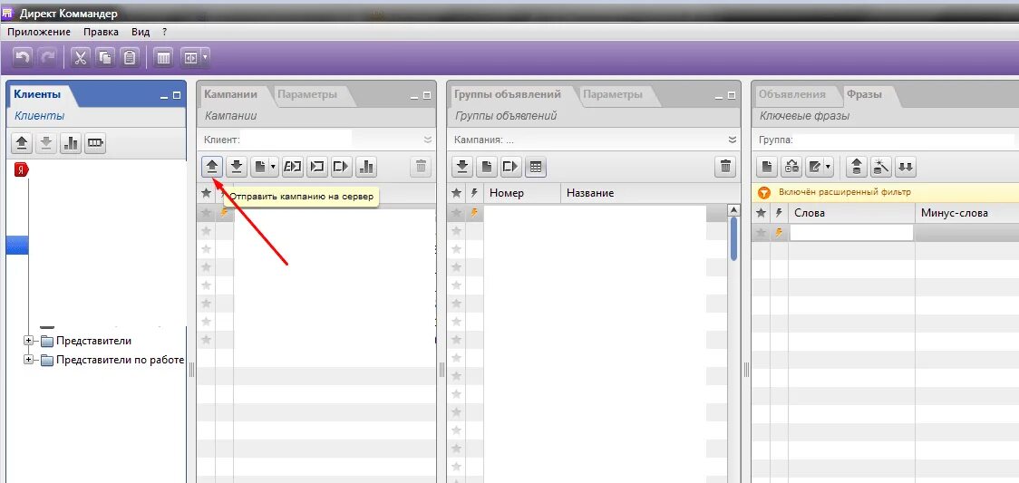This screenshot has width=1019, height=483.
Task: Click the red Yandex root node icon
Action: (x=22, y=169)
